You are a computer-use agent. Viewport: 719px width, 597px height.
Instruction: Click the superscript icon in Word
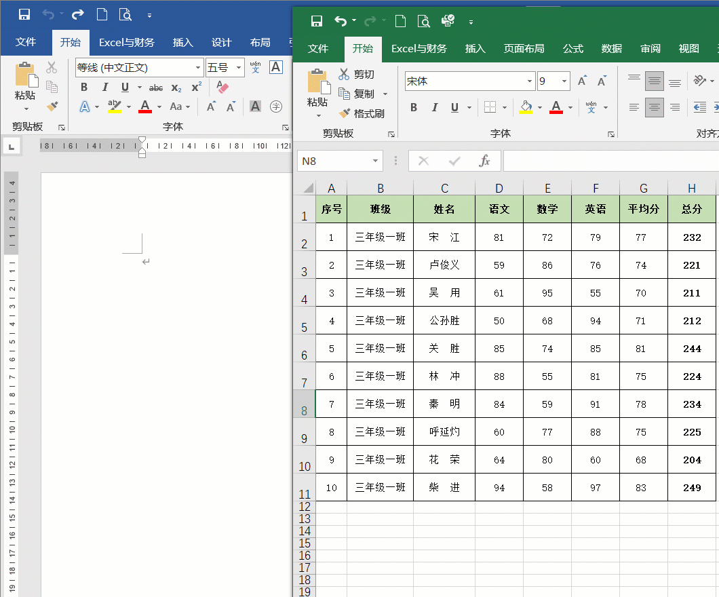[x=196, y=88]
